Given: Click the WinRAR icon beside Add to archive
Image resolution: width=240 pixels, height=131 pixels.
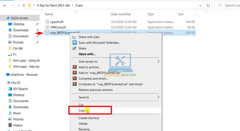Looking at the screenshot, I should tap(75, 67).
